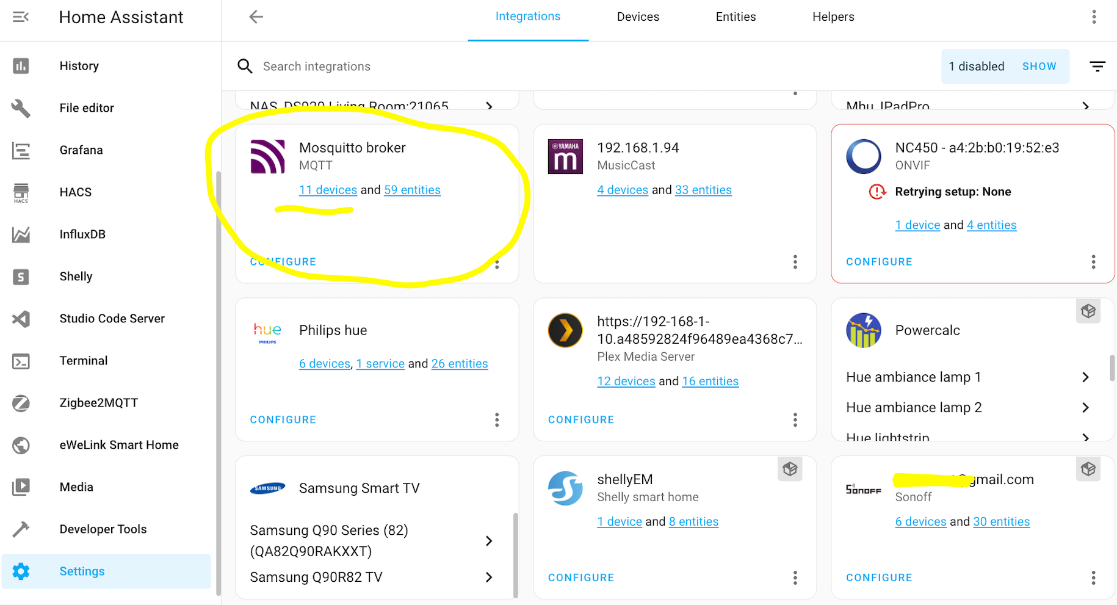Expand Hue ambiance lamp 1 entry
The width and height of the screenshot is (1117, 605).
pyautogui.click(x=1085, y=377)
